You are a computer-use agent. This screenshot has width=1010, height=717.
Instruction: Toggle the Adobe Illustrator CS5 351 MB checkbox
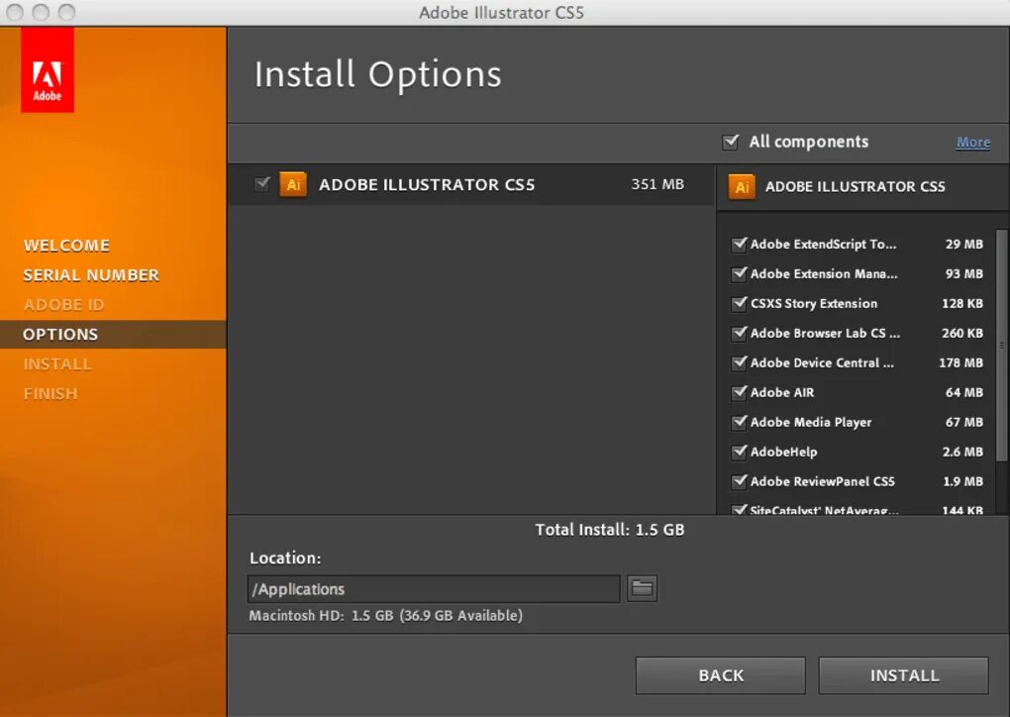point(262,184)
